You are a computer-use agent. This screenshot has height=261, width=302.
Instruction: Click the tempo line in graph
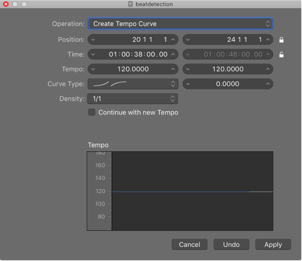click(x=192, y=192)
